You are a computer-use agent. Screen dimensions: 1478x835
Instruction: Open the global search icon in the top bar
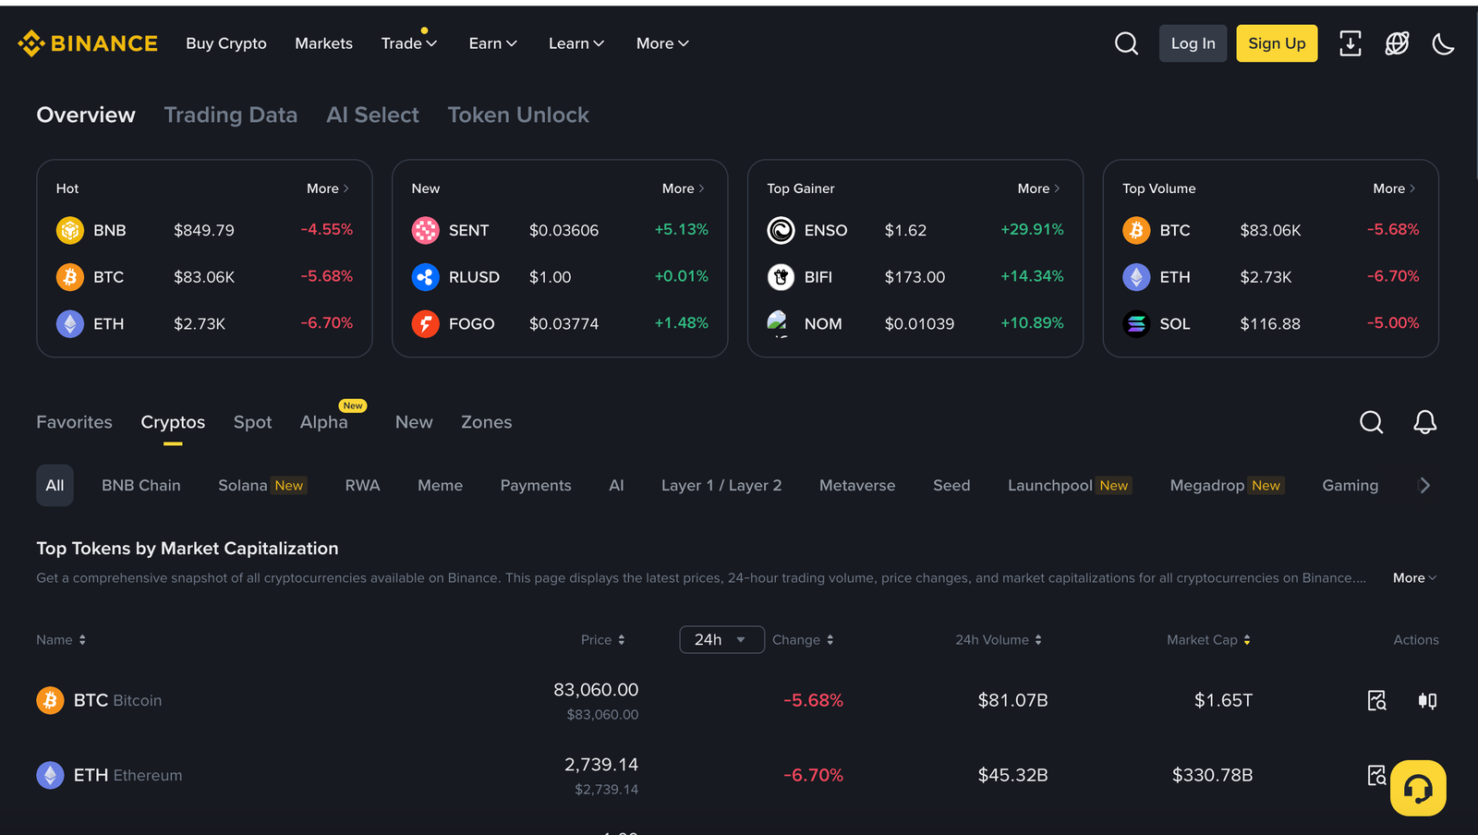(1126, 42)
